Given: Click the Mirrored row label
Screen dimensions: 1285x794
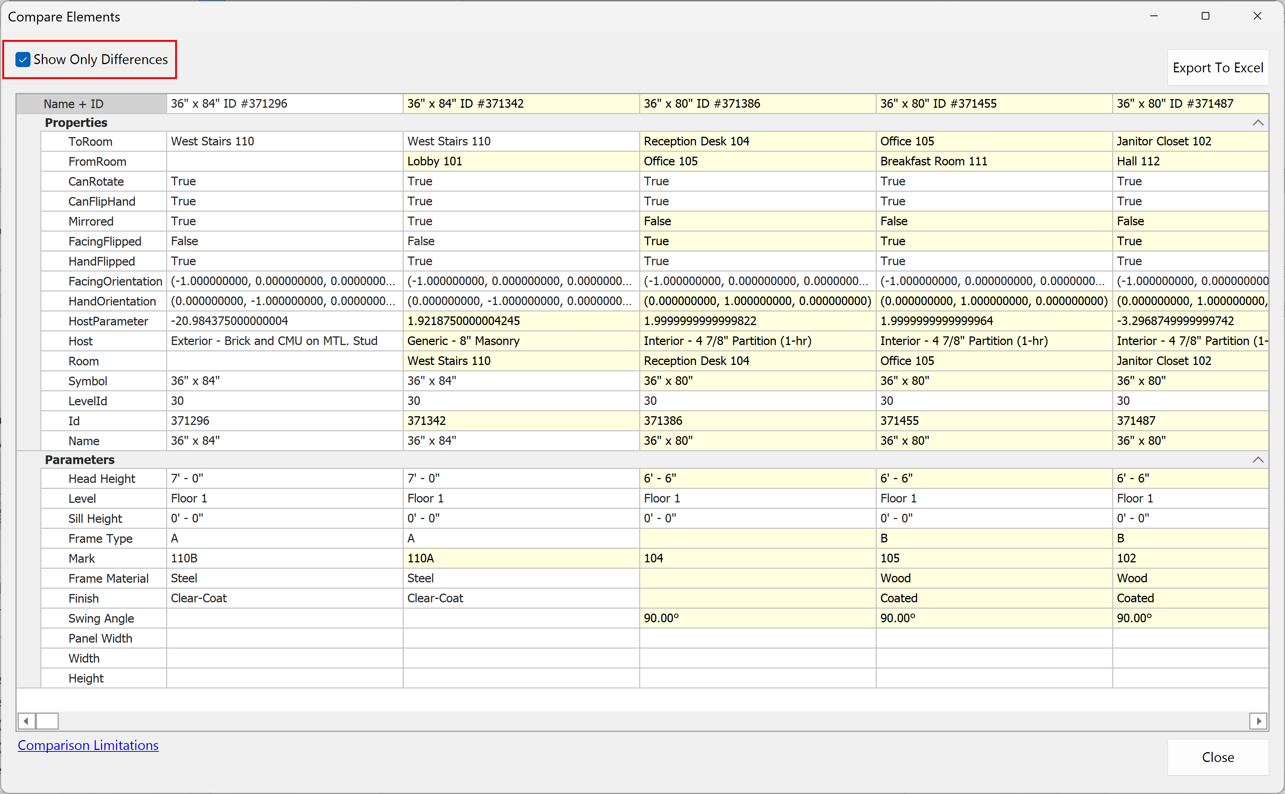Looking at the screenshot, I should tap(104, 221).
